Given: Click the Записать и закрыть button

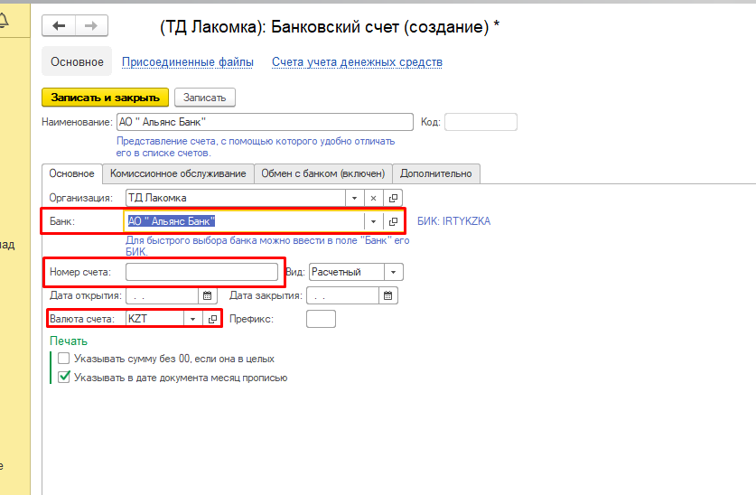Looking at the screenshot, I should pyautogui.click(x=105, y=98).
